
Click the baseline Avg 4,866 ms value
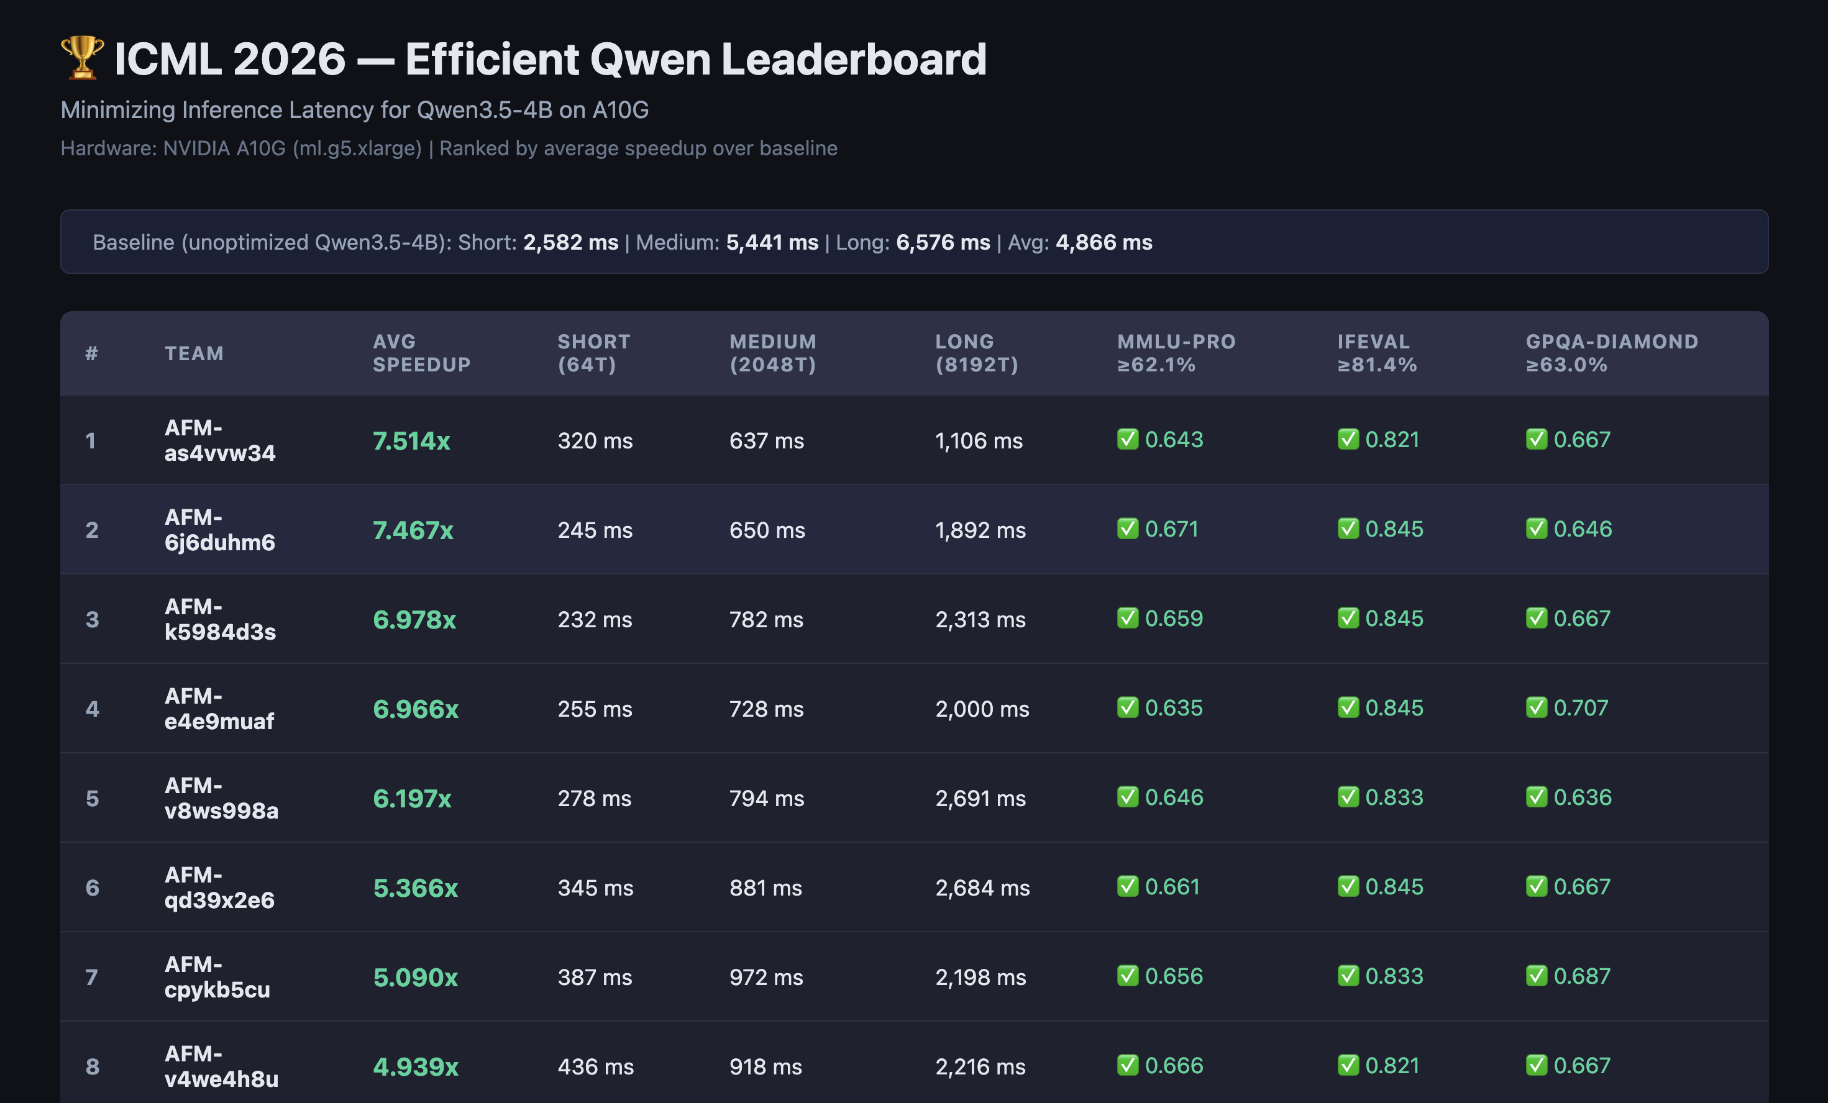1104,243
